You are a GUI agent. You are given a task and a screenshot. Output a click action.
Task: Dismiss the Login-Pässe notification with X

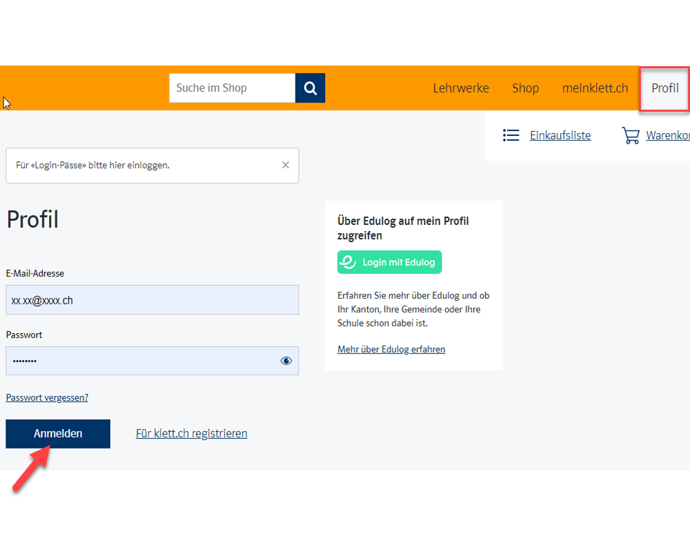(x=286, y=166)
